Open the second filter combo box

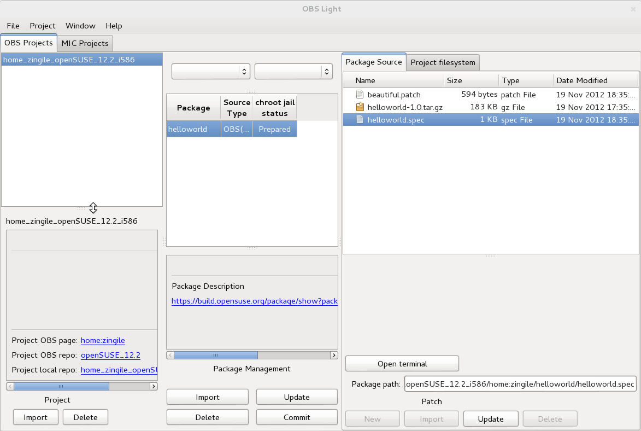(x=293, y=71)
